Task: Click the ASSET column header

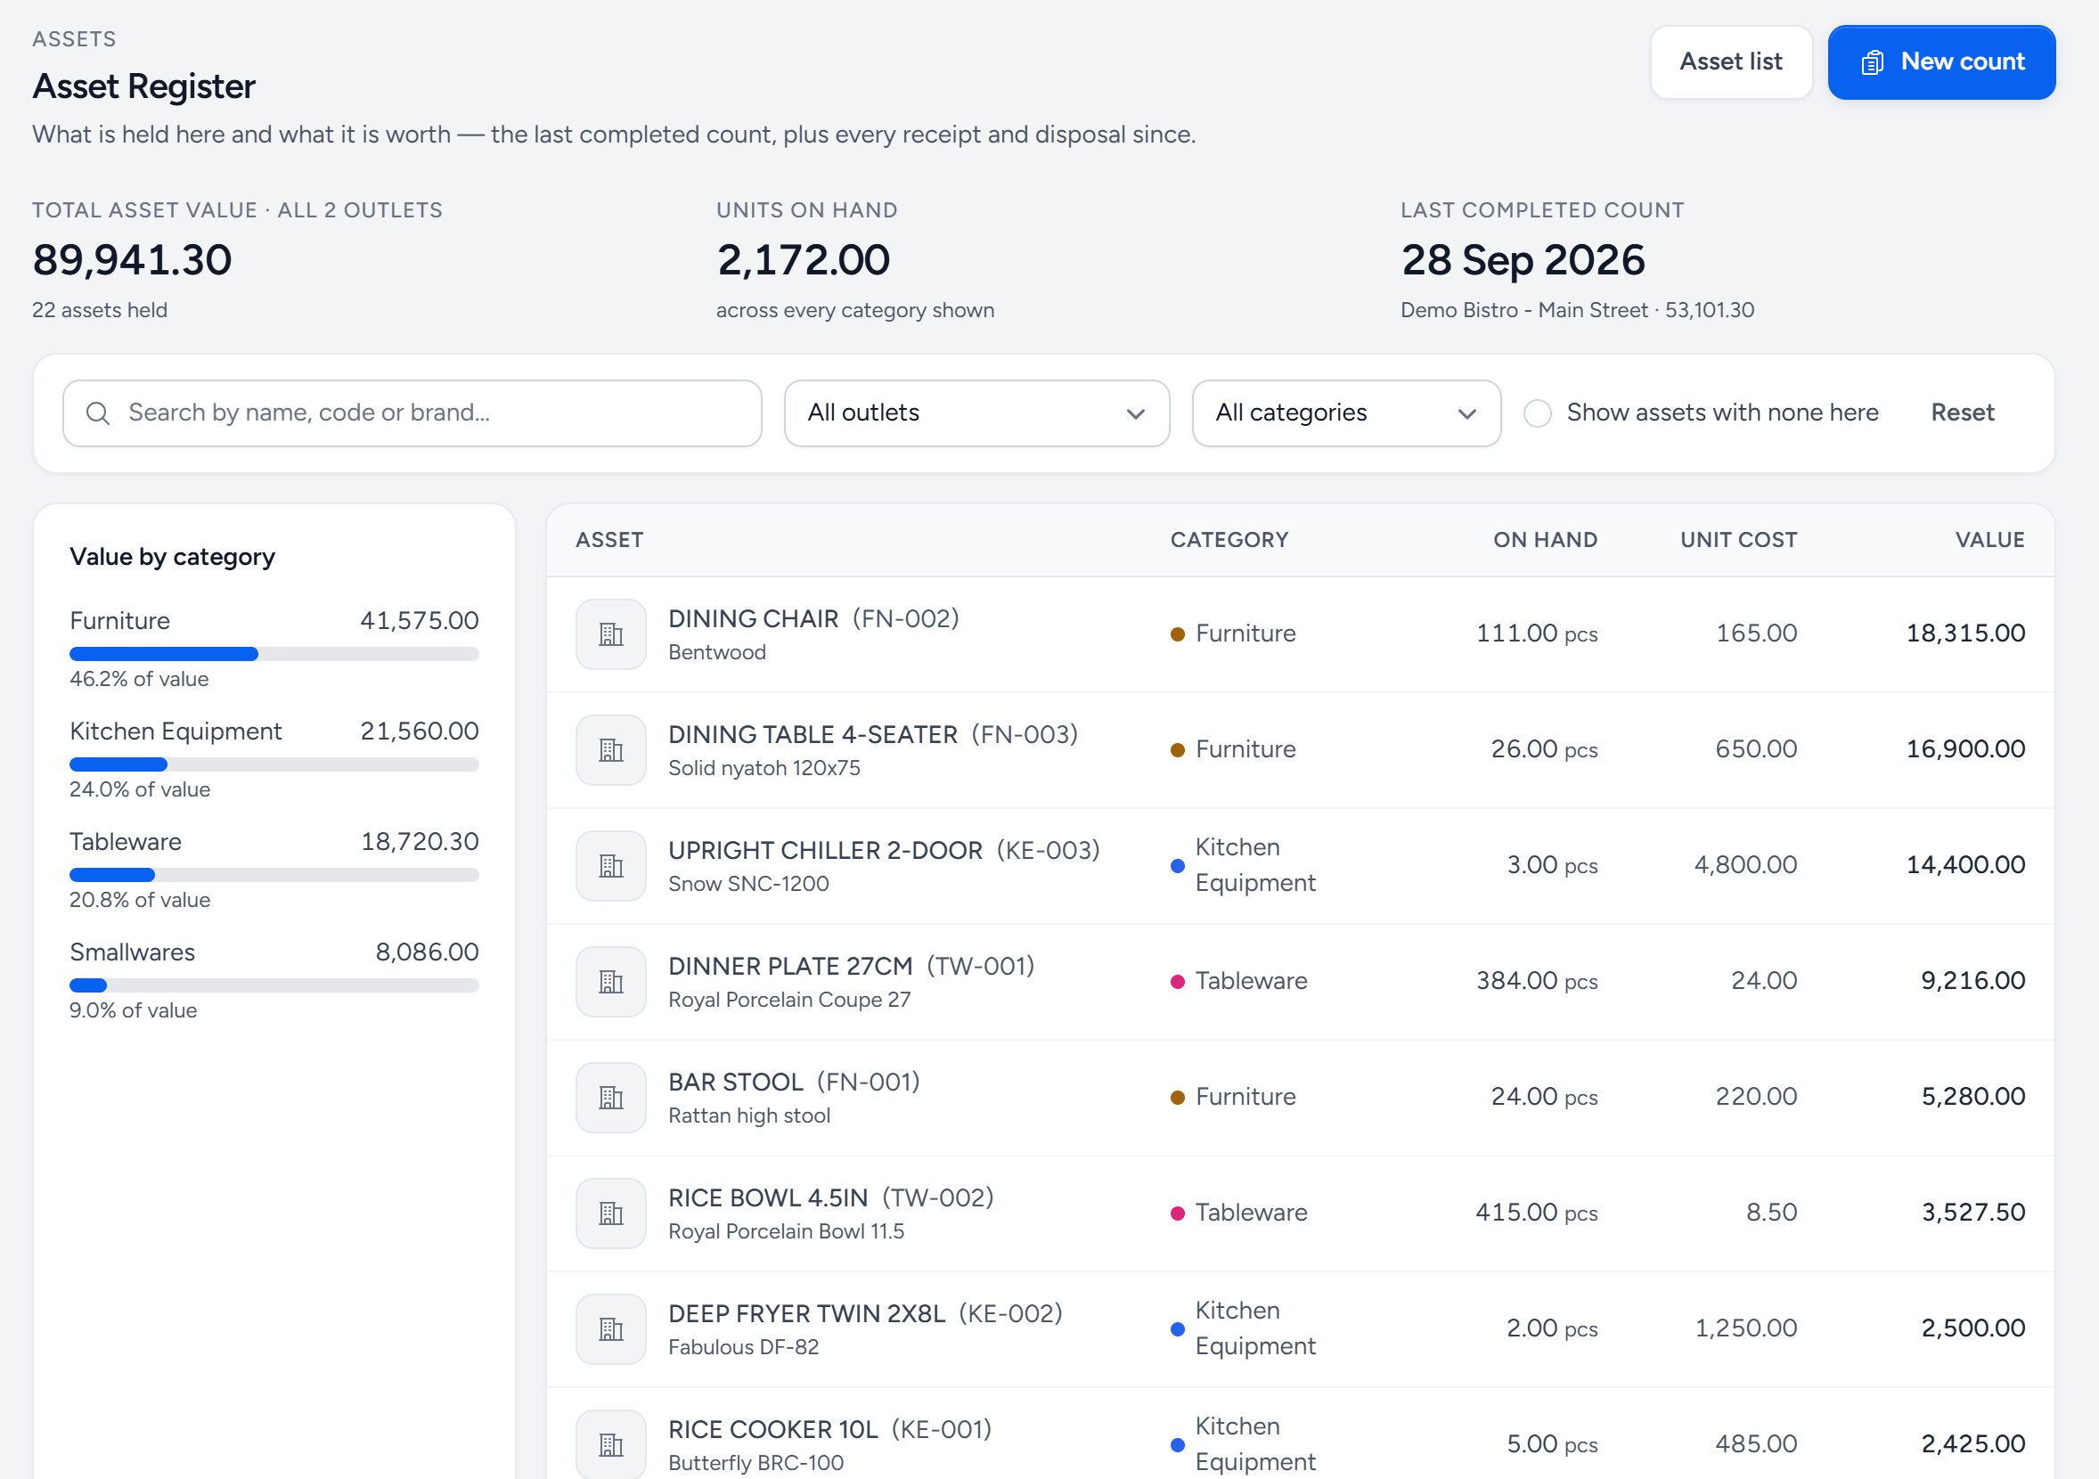Action: tap(609, 540)
